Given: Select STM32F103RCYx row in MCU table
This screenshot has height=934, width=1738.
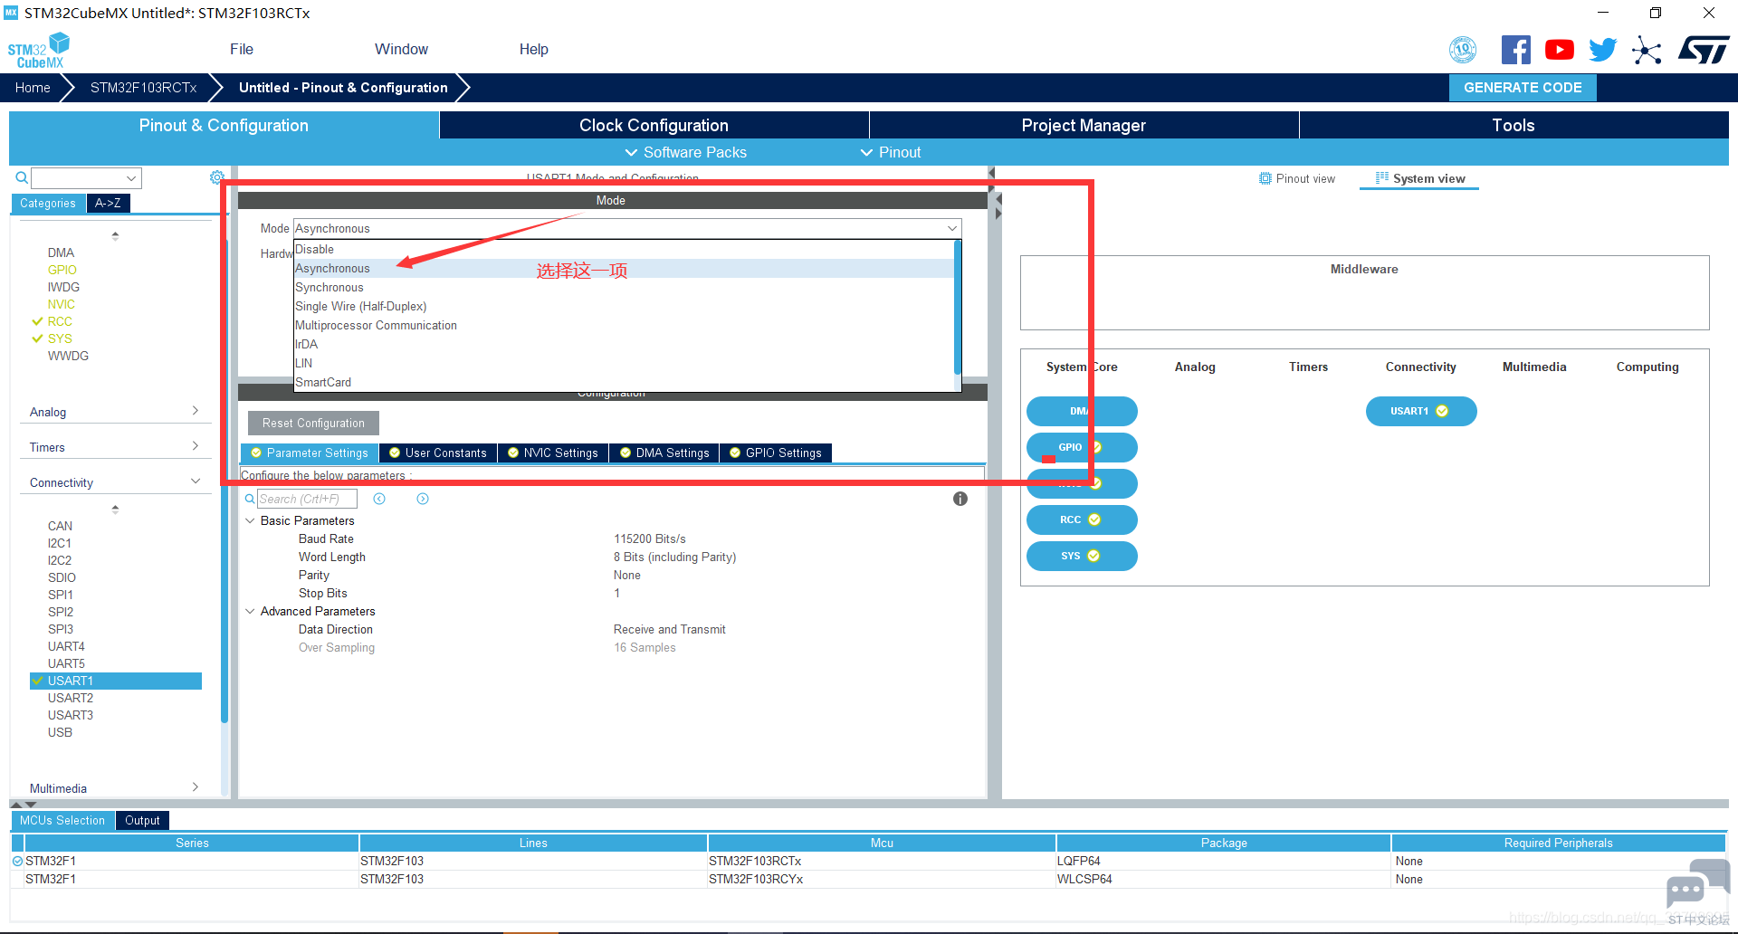Looking at the screenshot, I should point(867,879).
